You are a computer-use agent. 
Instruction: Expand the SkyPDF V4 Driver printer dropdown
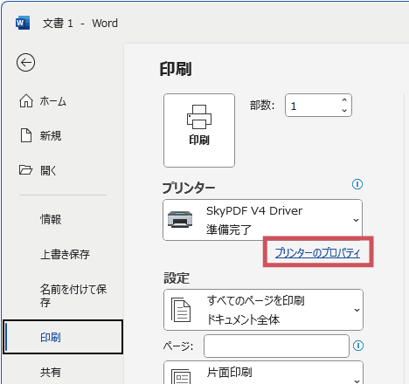click(x=262, y=220)
